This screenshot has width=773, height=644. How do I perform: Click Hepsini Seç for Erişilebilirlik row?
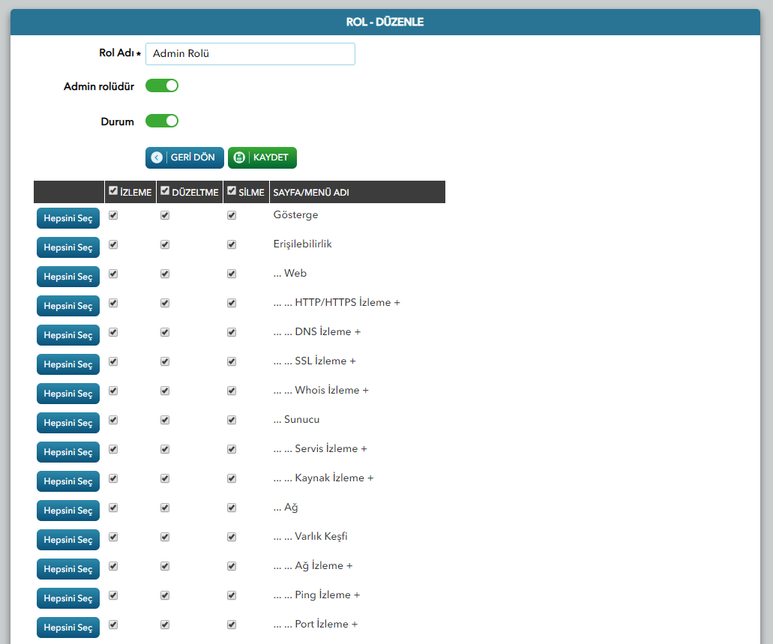pyautogui.click(x=68, y=247)
